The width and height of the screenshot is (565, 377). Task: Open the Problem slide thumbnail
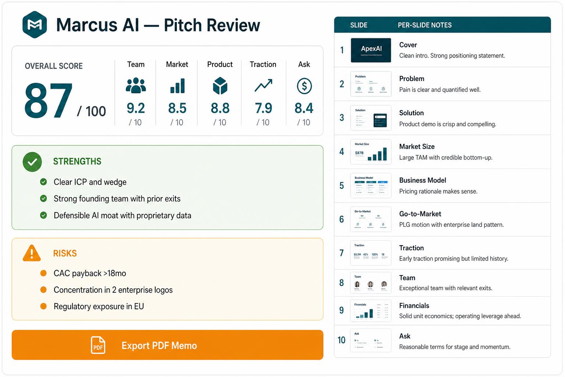pos(371,84)
